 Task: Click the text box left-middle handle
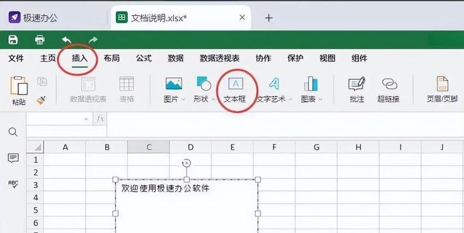pos(116,213)
